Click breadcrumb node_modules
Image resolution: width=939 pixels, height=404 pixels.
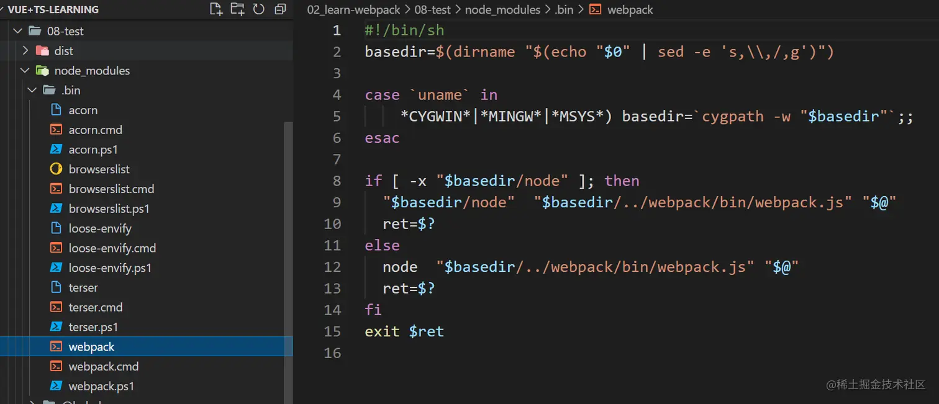coord(502,10)
